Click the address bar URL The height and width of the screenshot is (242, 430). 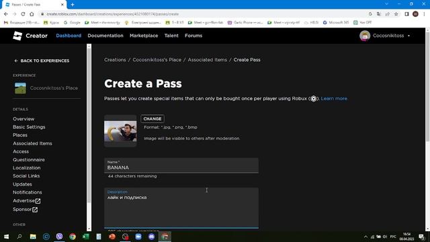[112, 14]
